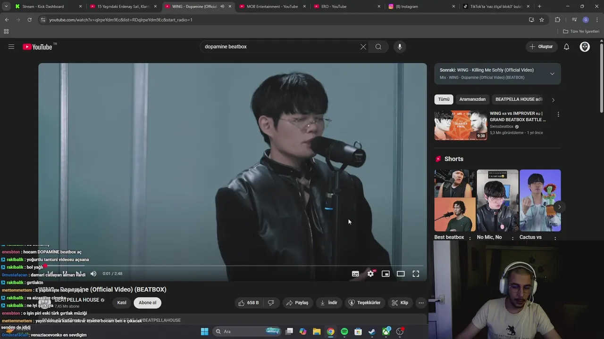Open options for No Mic short
Screen dimensions: 604x339
coord(512,238)
